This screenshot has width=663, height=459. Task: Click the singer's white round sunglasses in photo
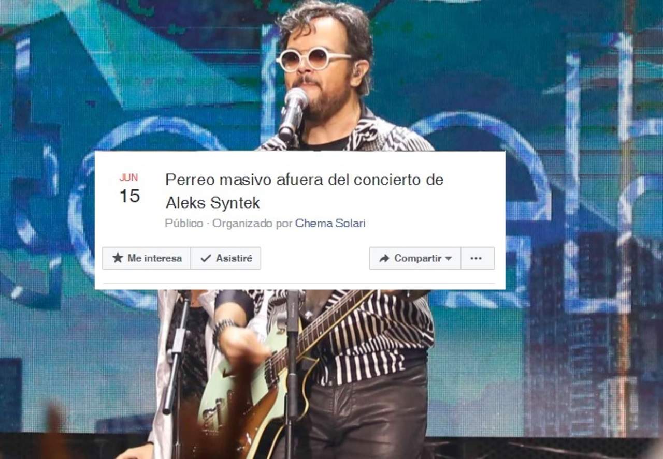coord(312,60)
